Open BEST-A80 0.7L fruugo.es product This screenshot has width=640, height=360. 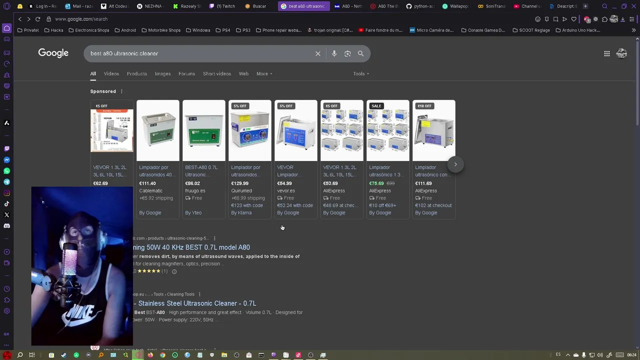pos(203,159)
